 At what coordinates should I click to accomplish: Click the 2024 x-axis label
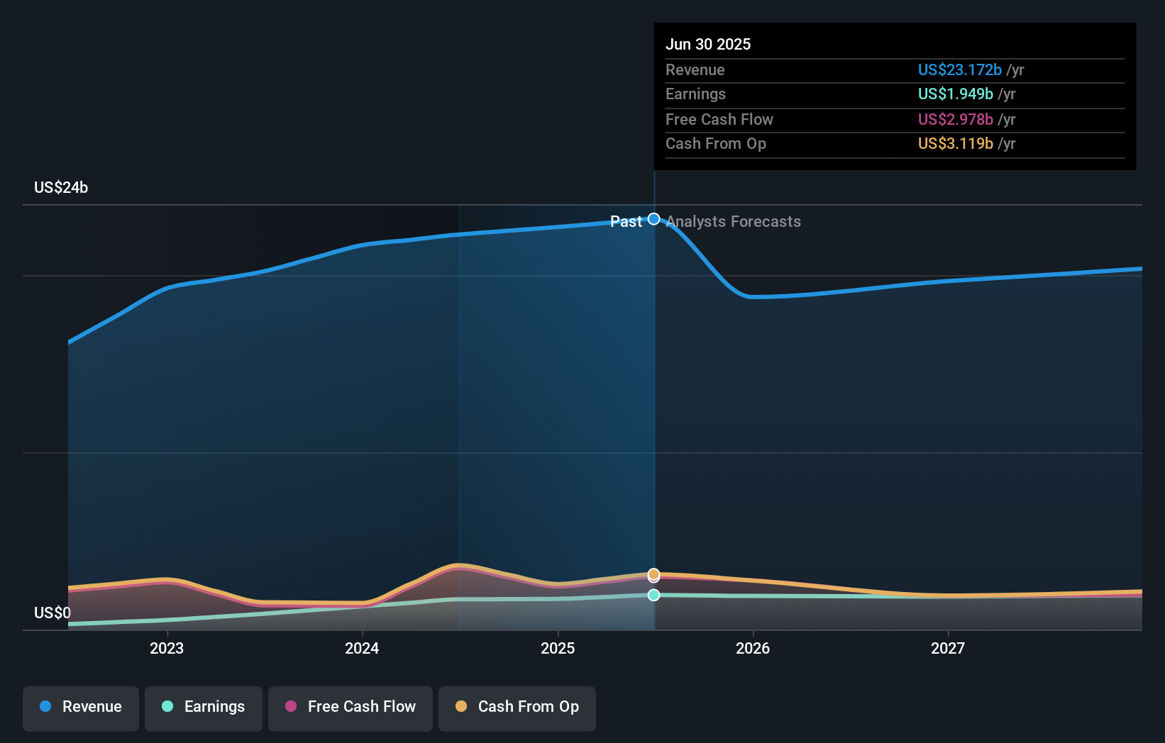[x=362, y=648]
